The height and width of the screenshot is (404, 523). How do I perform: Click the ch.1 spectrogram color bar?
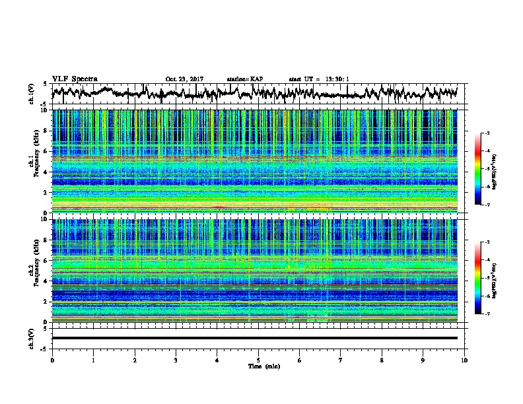(477, 169)
